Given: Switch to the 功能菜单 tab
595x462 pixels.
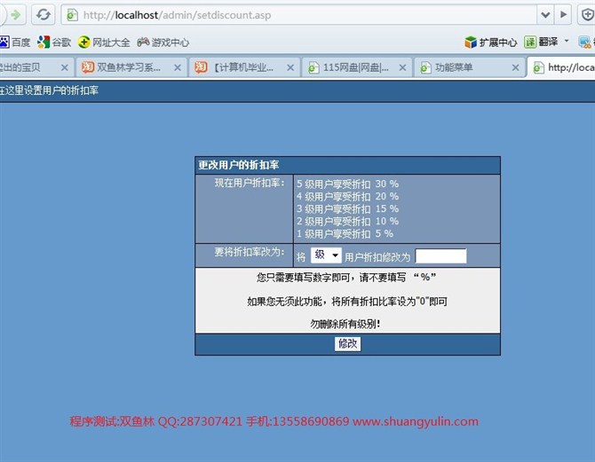Looking at the screenshot, I should point(458,67).
